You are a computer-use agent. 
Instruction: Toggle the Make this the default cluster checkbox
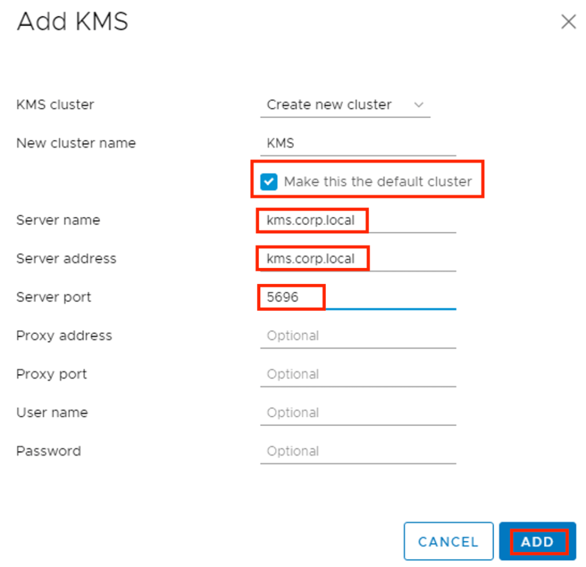(x=268, y=182)
